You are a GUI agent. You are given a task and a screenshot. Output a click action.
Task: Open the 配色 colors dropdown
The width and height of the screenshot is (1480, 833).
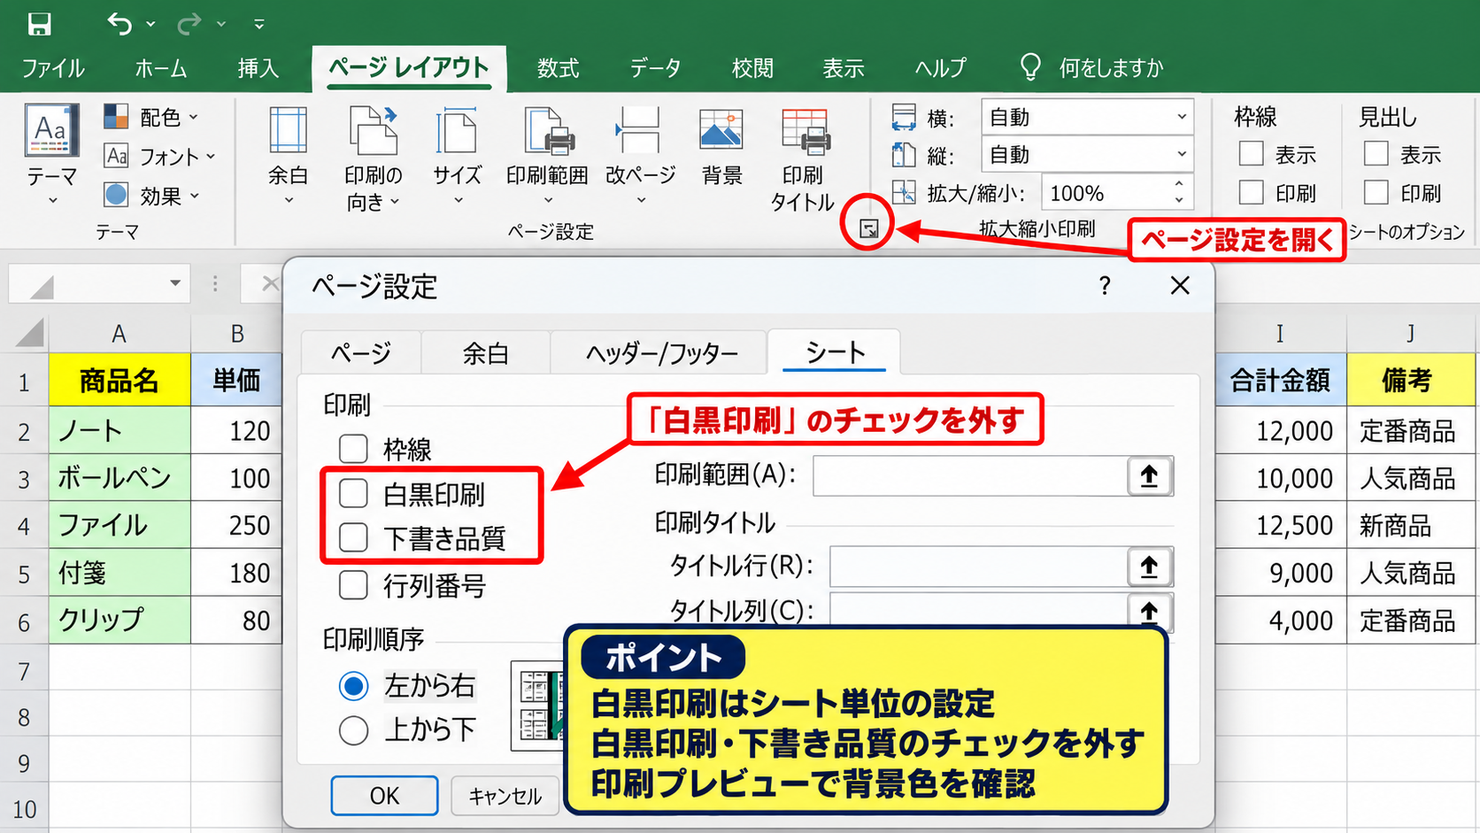point(152,117)
